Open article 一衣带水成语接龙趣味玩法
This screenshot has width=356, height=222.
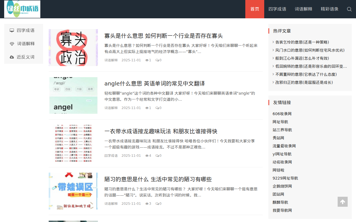(161, 131)
